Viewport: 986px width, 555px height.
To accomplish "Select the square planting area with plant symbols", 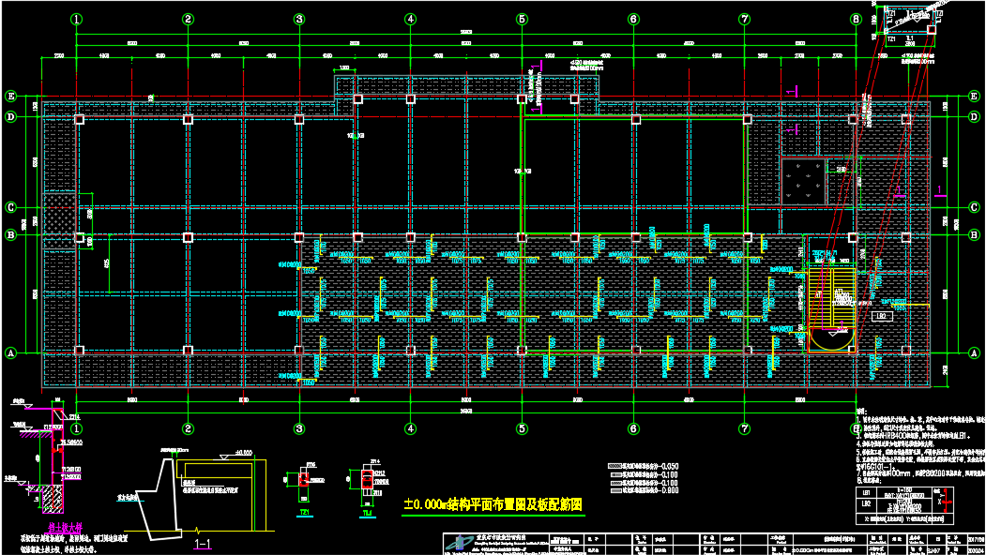I will (x=803, y=182).
